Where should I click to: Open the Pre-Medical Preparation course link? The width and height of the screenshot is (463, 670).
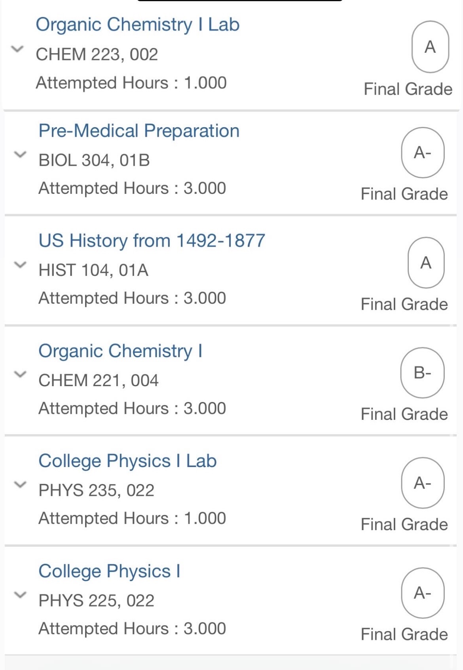coord(139,131)
